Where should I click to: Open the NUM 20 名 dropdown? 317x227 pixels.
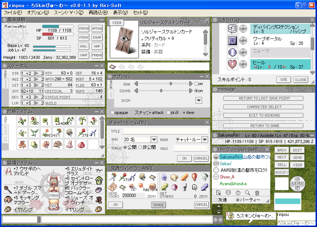(x=154, y=140)
